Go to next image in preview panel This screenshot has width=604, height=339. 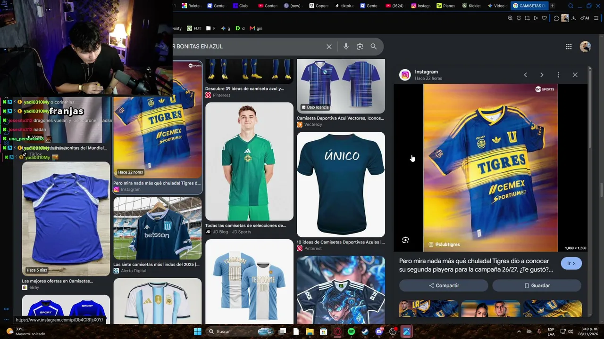pos(542,75)
